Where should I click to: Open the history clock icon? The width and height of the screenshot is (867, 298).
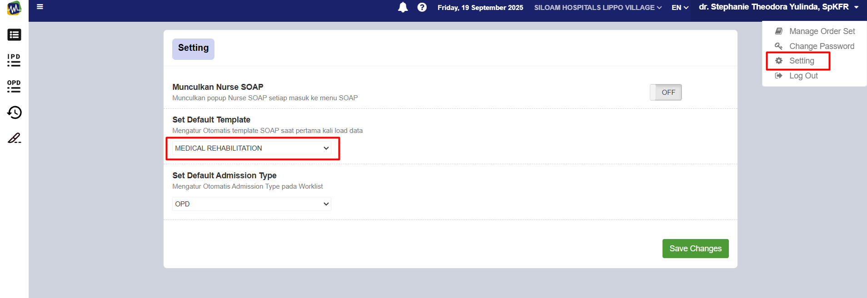tap(14, 112)
